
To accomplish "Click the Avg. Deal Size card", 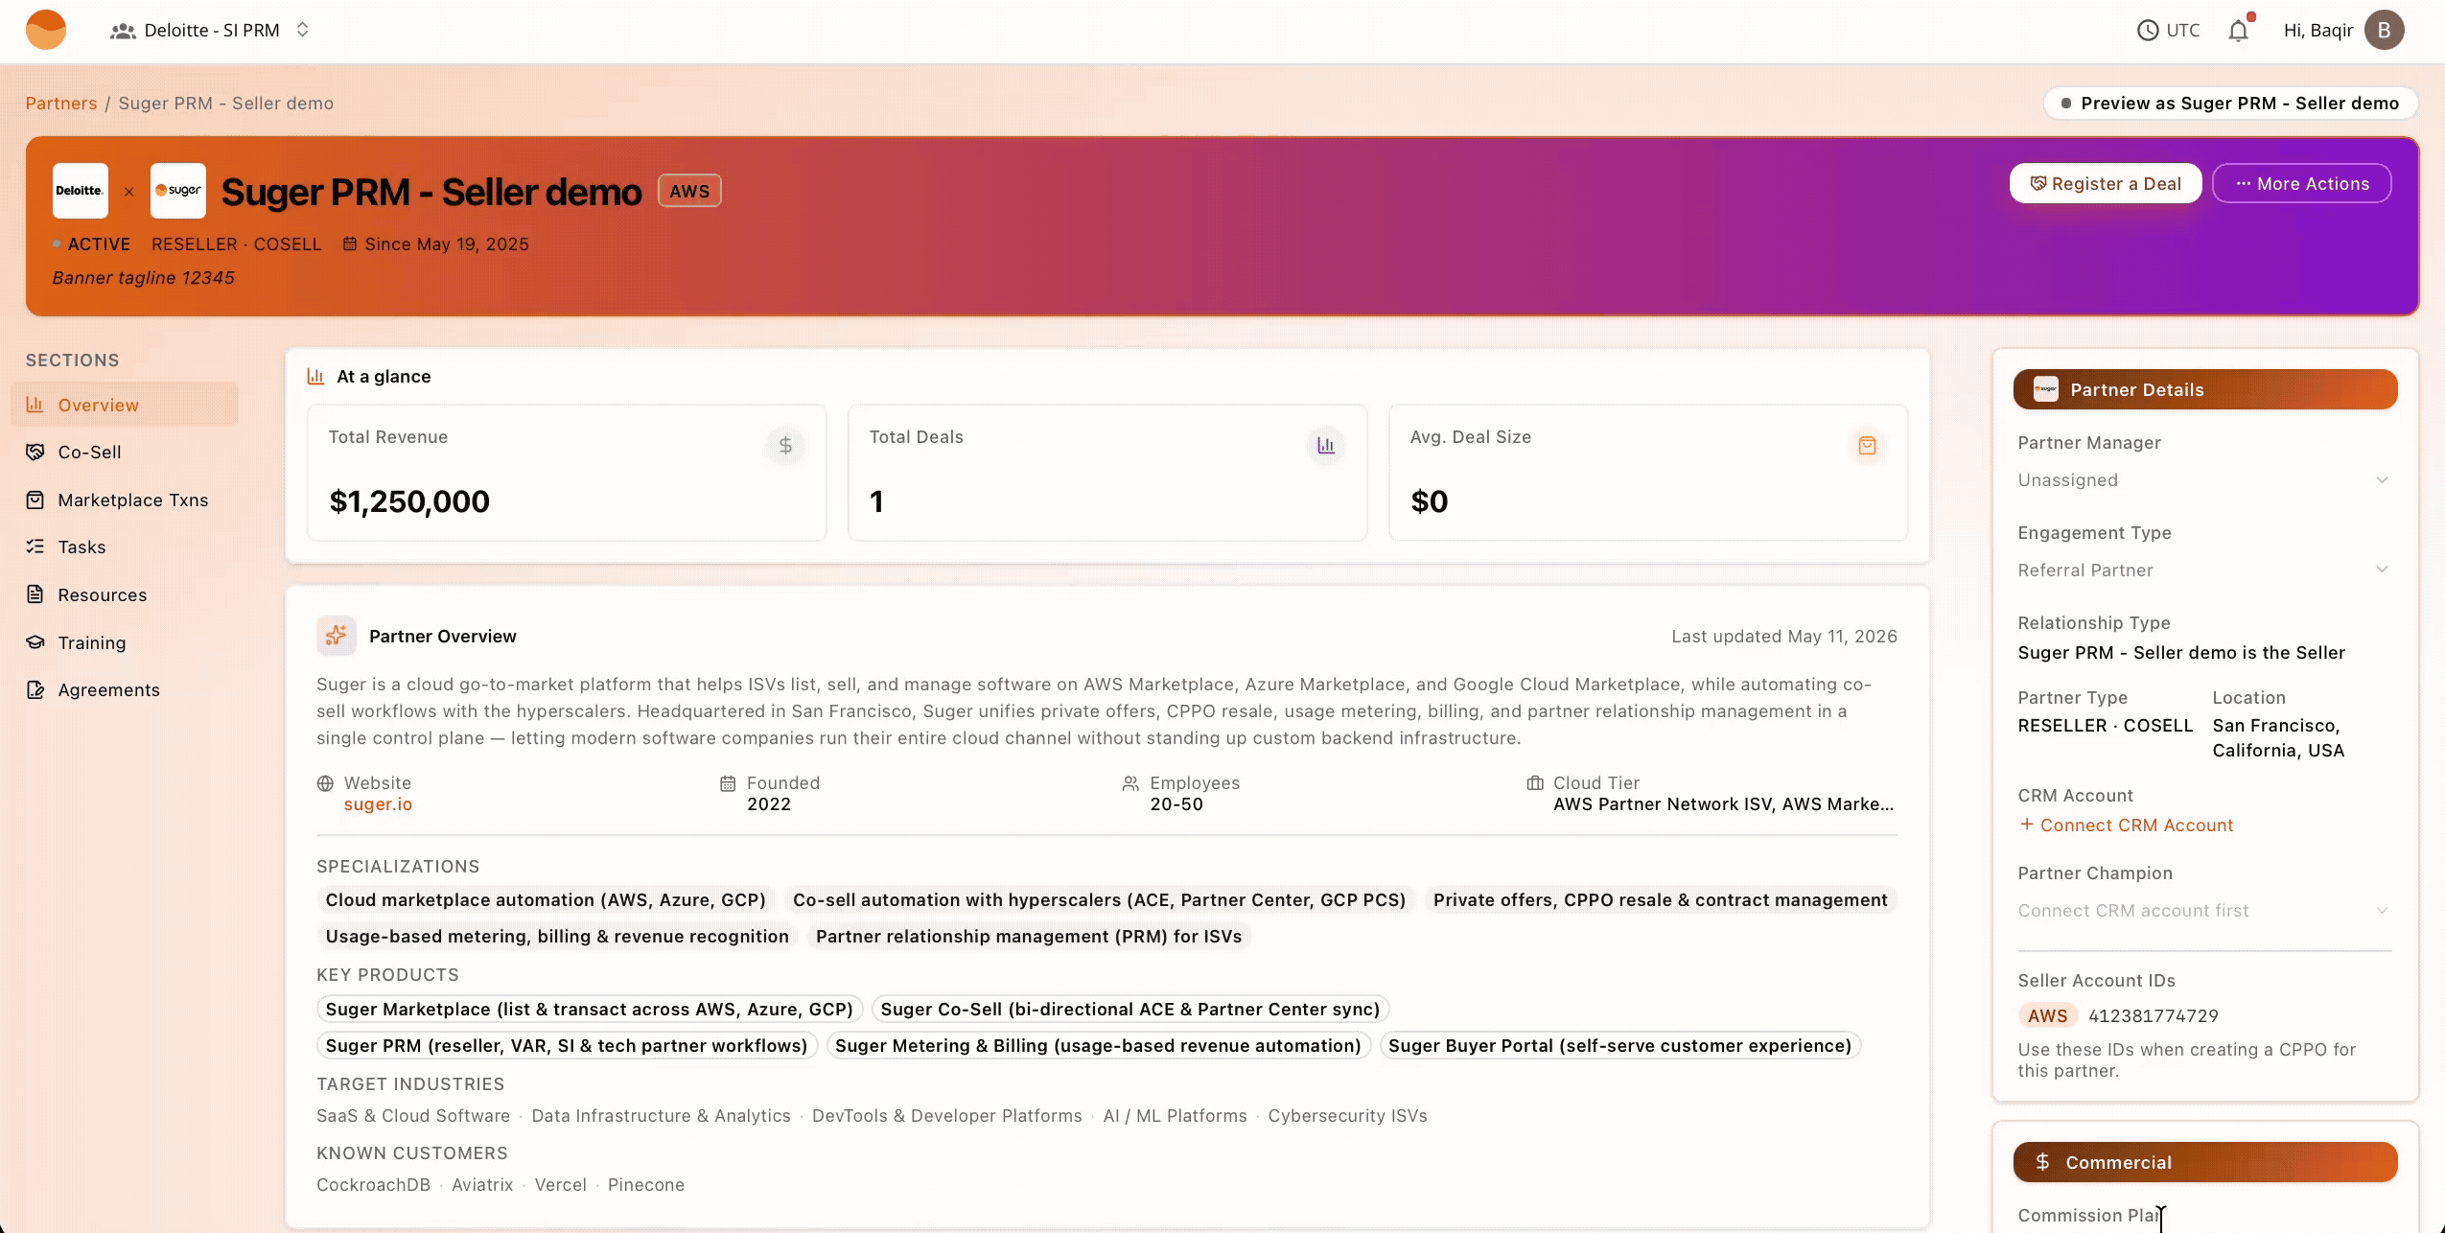I will point(1648,473).
